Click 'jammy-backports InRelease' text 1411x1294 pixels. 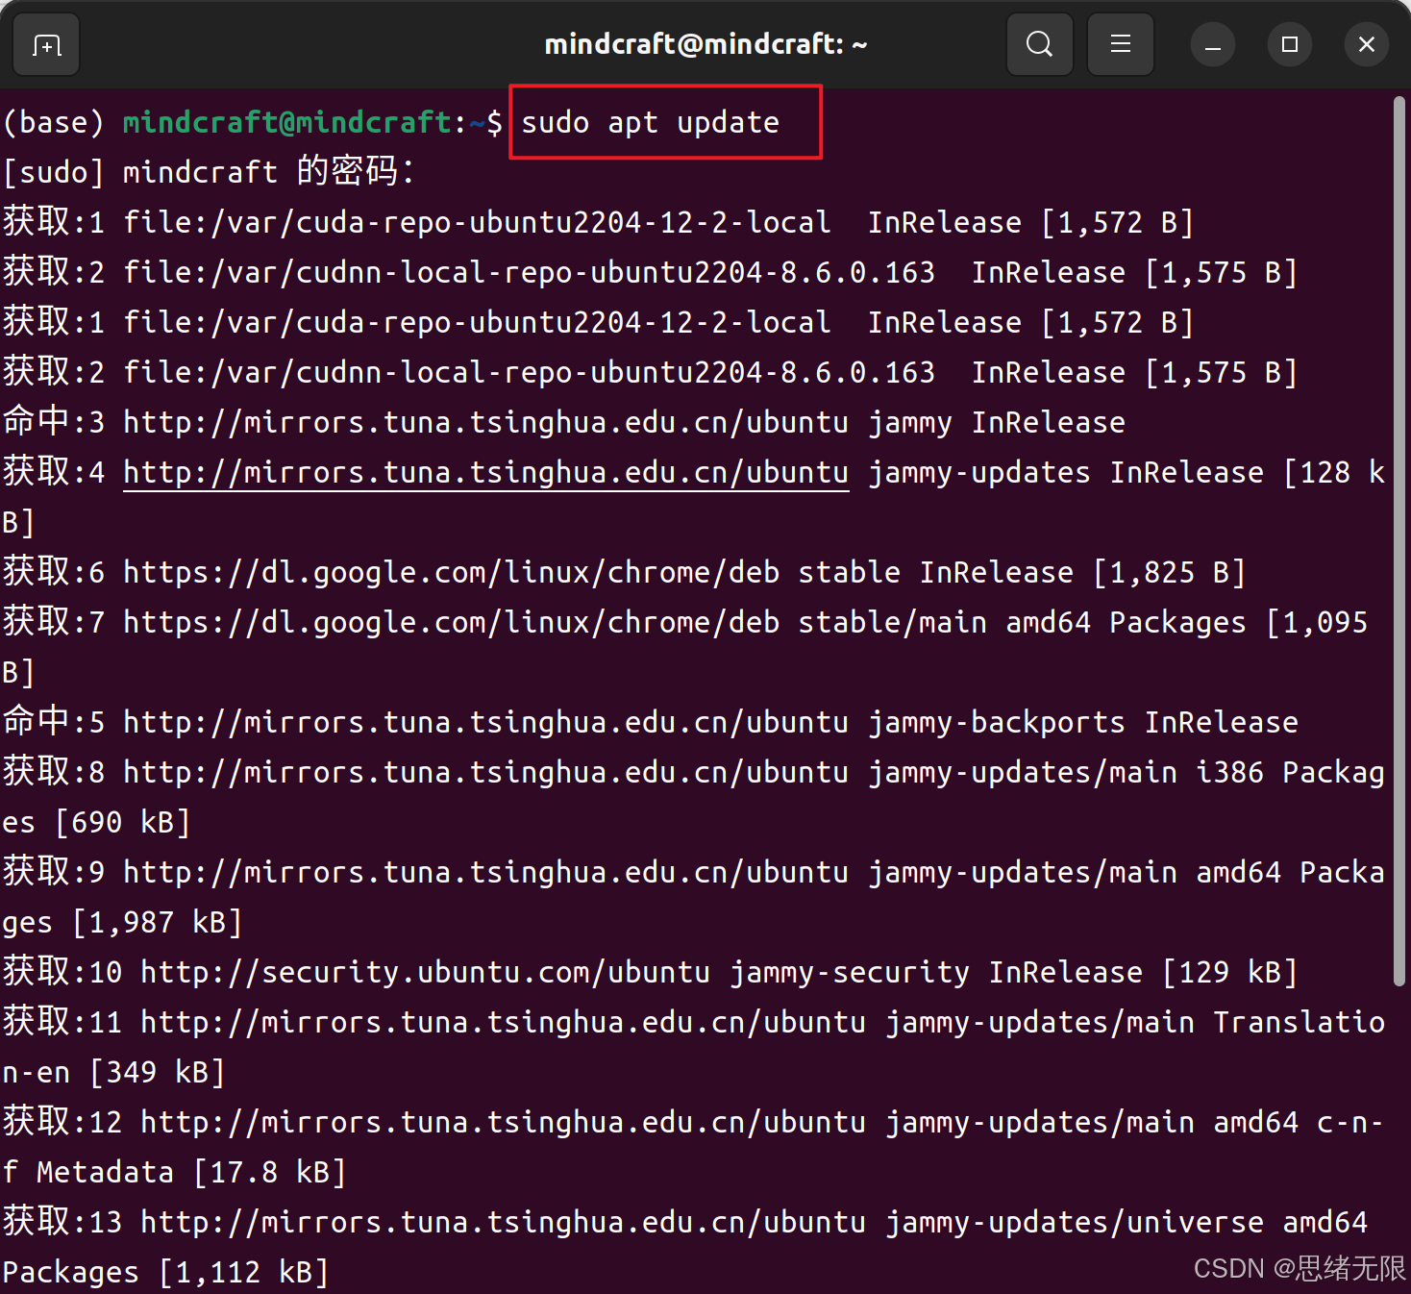1083,722
